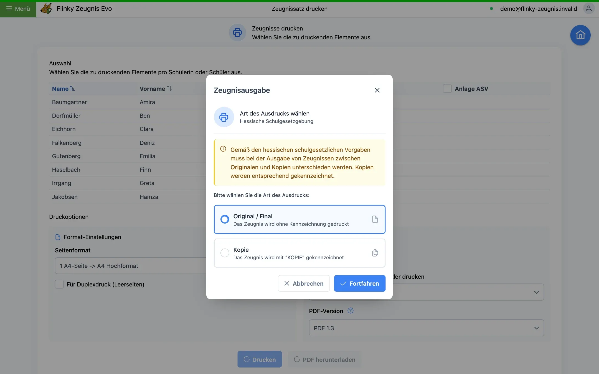Open the user profile avatar icon
This screenshot has width=599, height=374.
pyautogui.click(x=588, y=9)
